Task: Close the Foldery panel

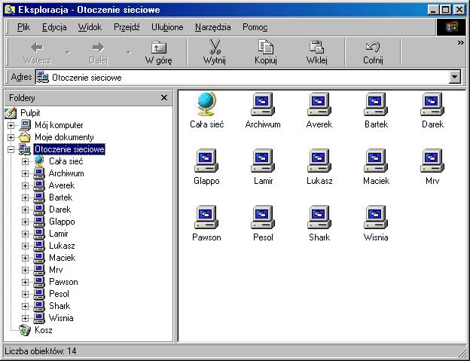Action: [x=164, y=98]
